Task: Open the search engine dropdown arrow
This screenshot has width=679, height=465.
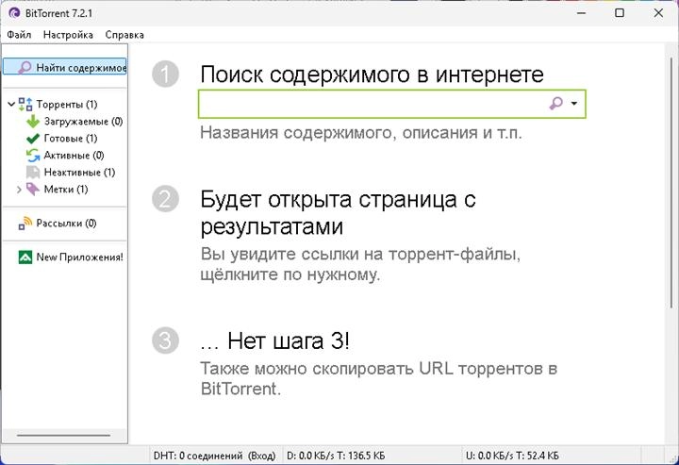Action: (x=574, y=104)
